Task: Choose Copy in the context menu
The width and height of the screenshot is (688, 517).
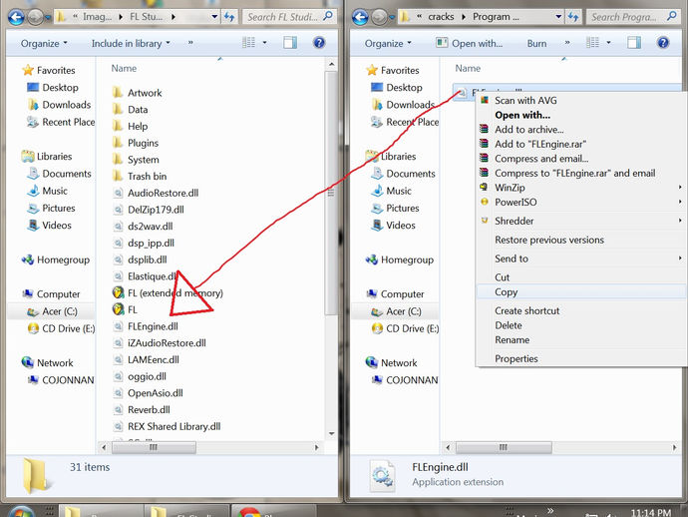Action: coord(506,292)
